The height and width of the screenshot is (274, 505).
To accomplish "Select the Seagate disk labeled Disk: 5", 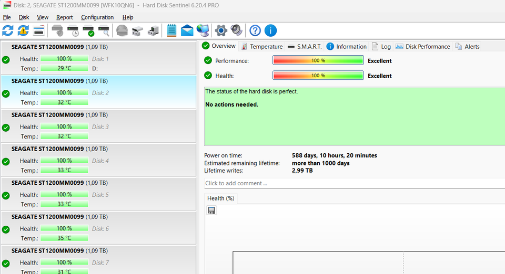I will (x=98, y=194).
